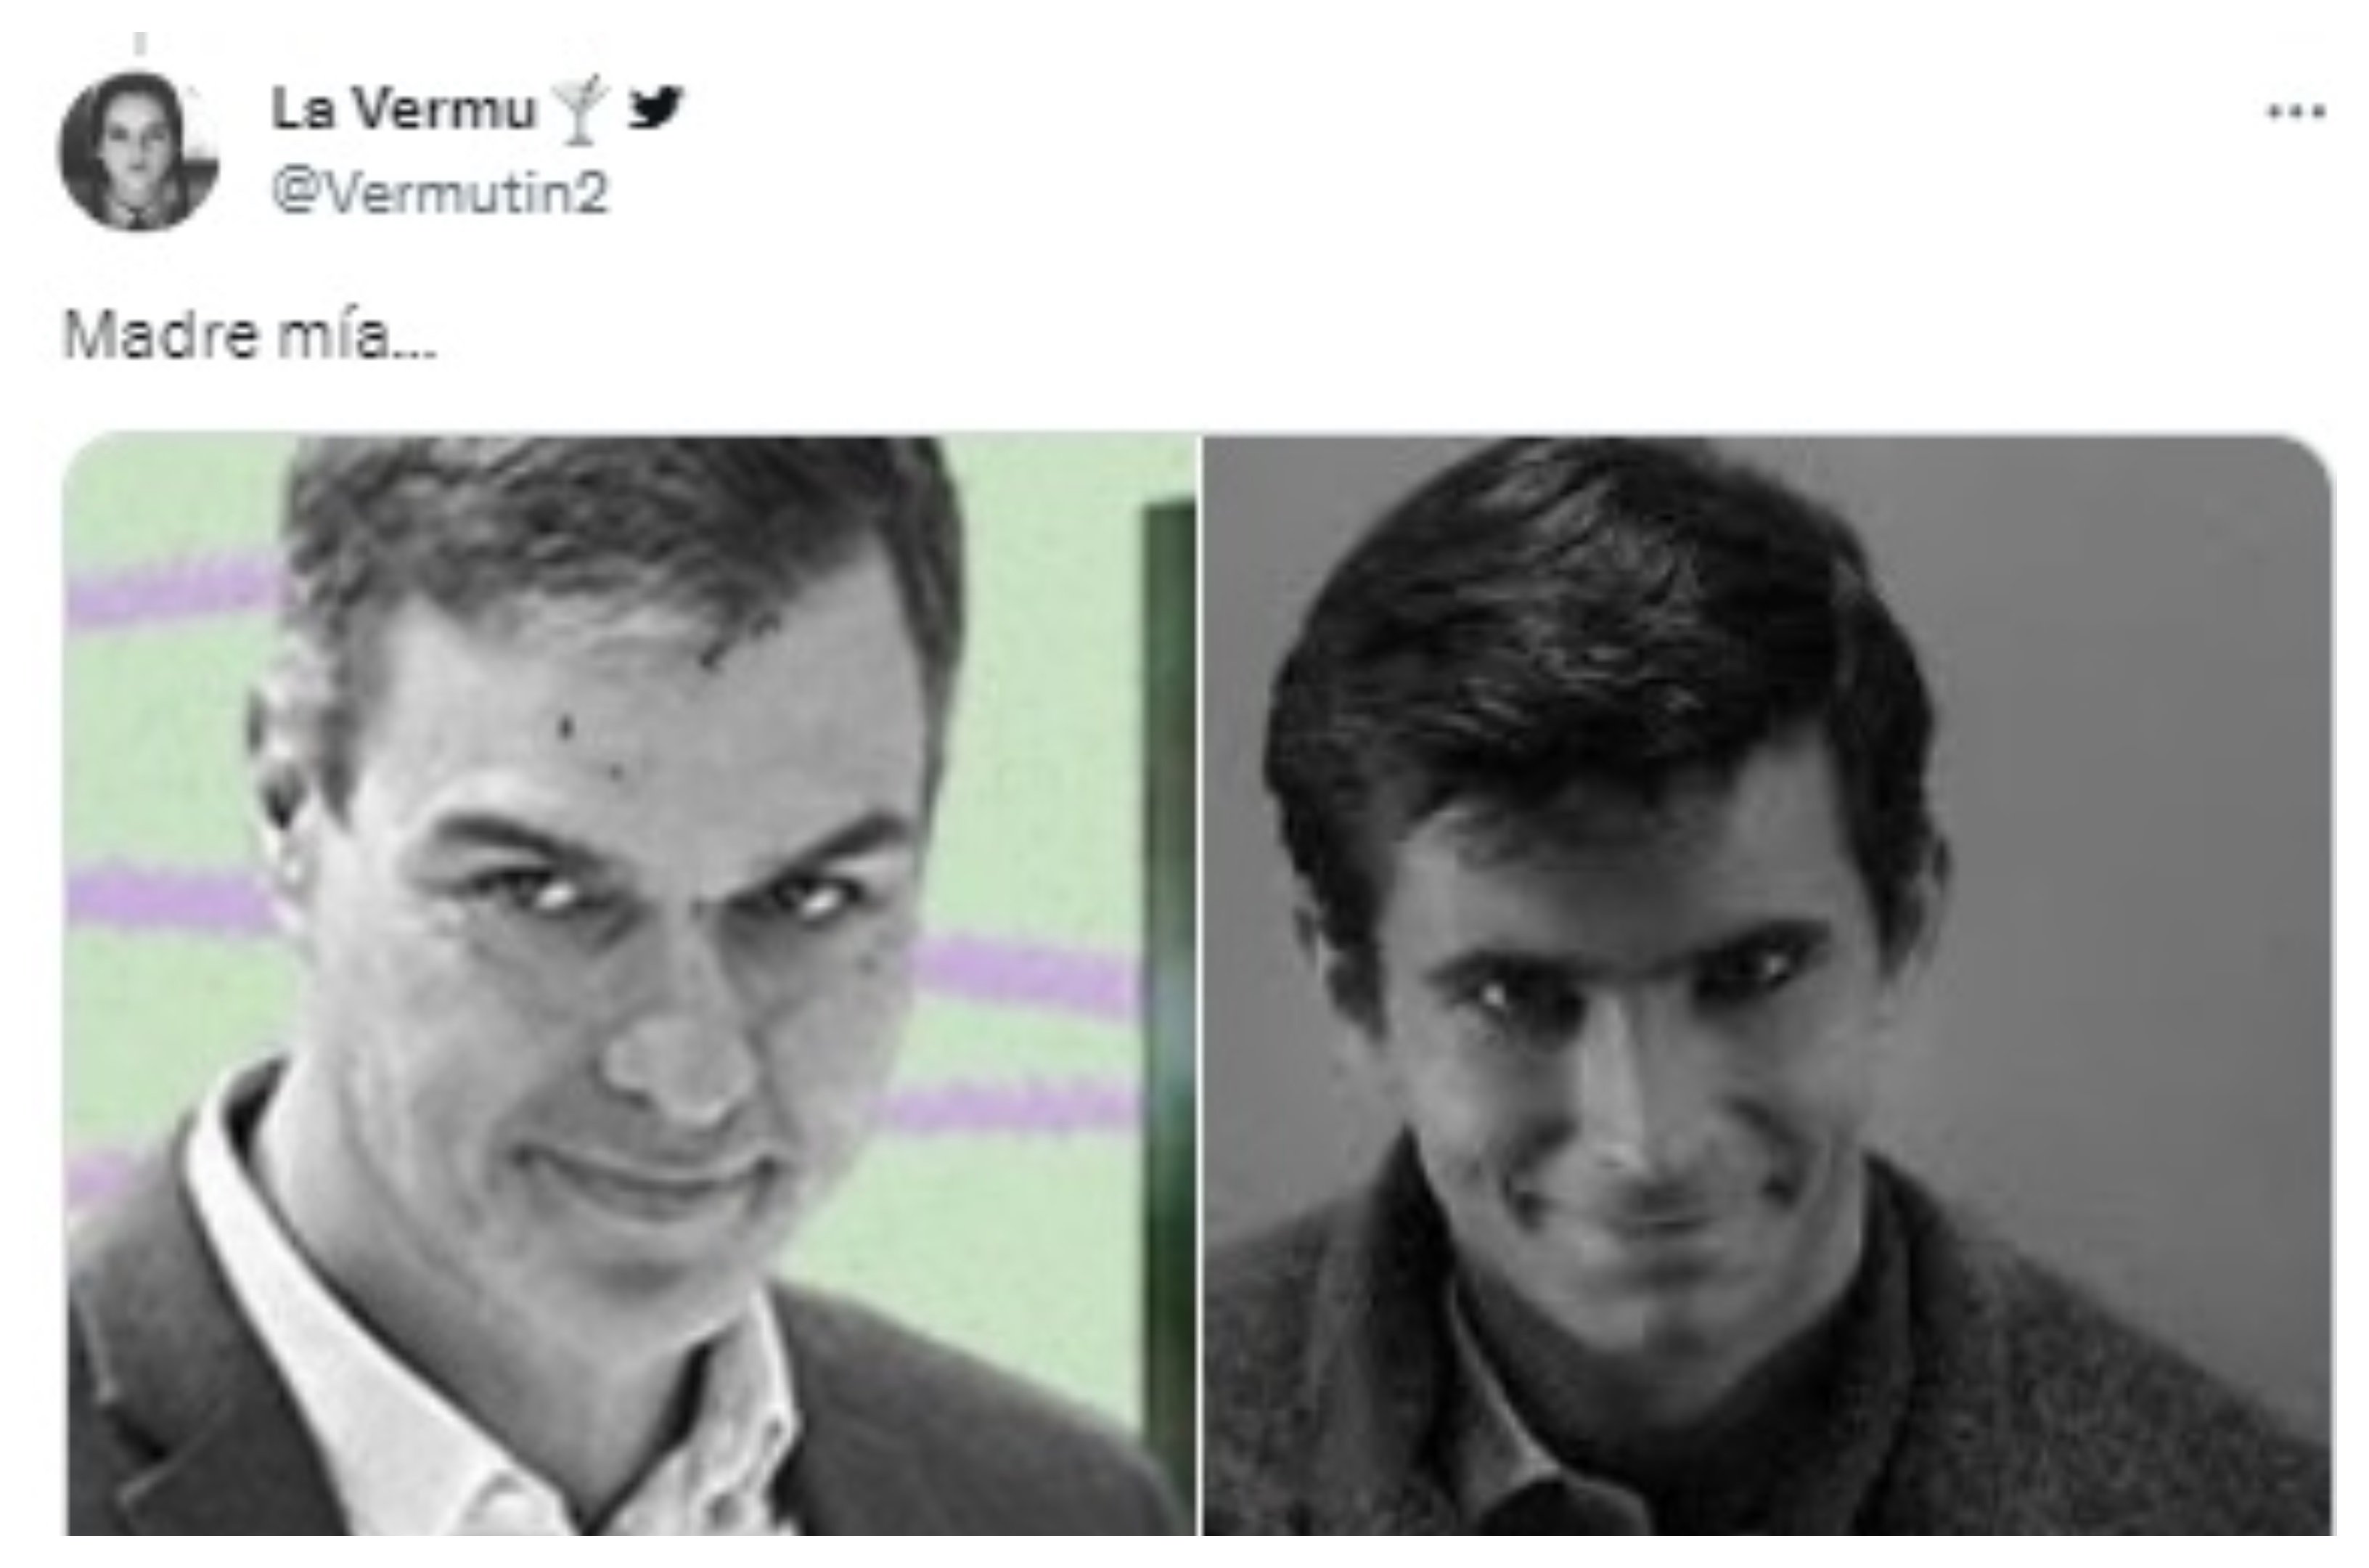Click the dark swept hair in right photo
This screenshot has width=2369, height=1568.
tap(1600, 640)
